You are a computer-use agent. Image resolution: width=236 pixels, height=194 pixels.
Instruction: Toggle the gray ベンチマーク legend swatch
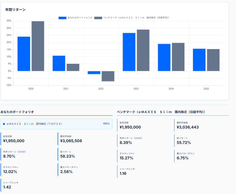point(98,18)
